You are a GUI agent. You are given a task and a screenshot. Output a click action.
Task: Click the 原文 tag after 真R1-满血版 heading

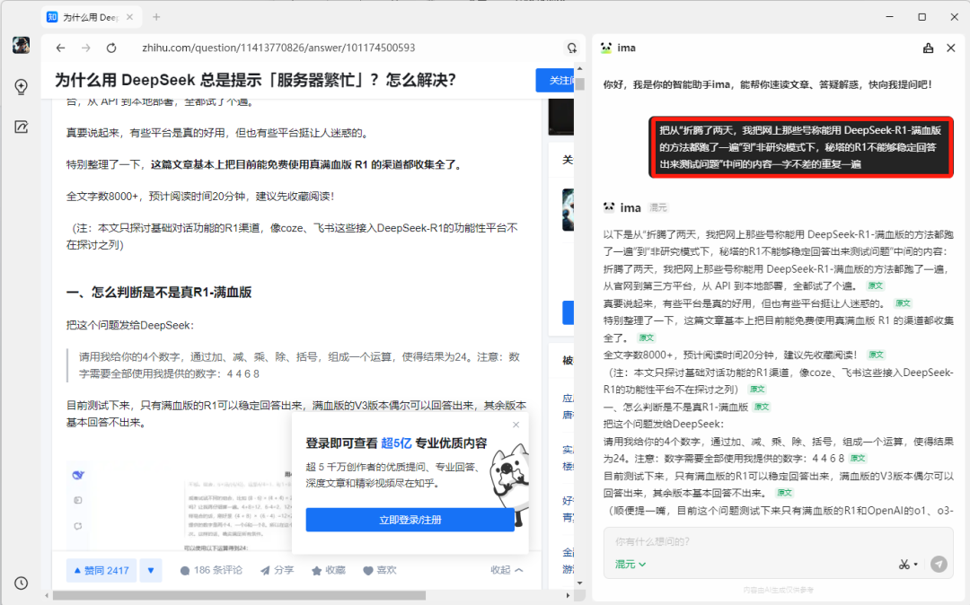click(x=762, y=407)
